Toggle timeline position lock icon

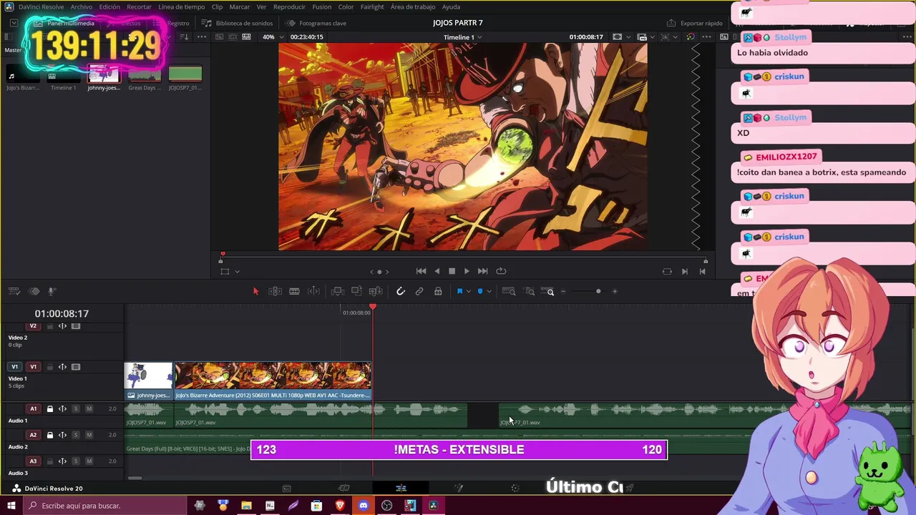[x=438, y=291]
